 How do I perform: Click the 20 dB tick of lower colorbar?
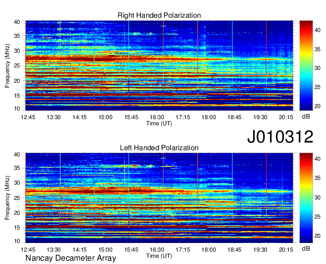317,236
